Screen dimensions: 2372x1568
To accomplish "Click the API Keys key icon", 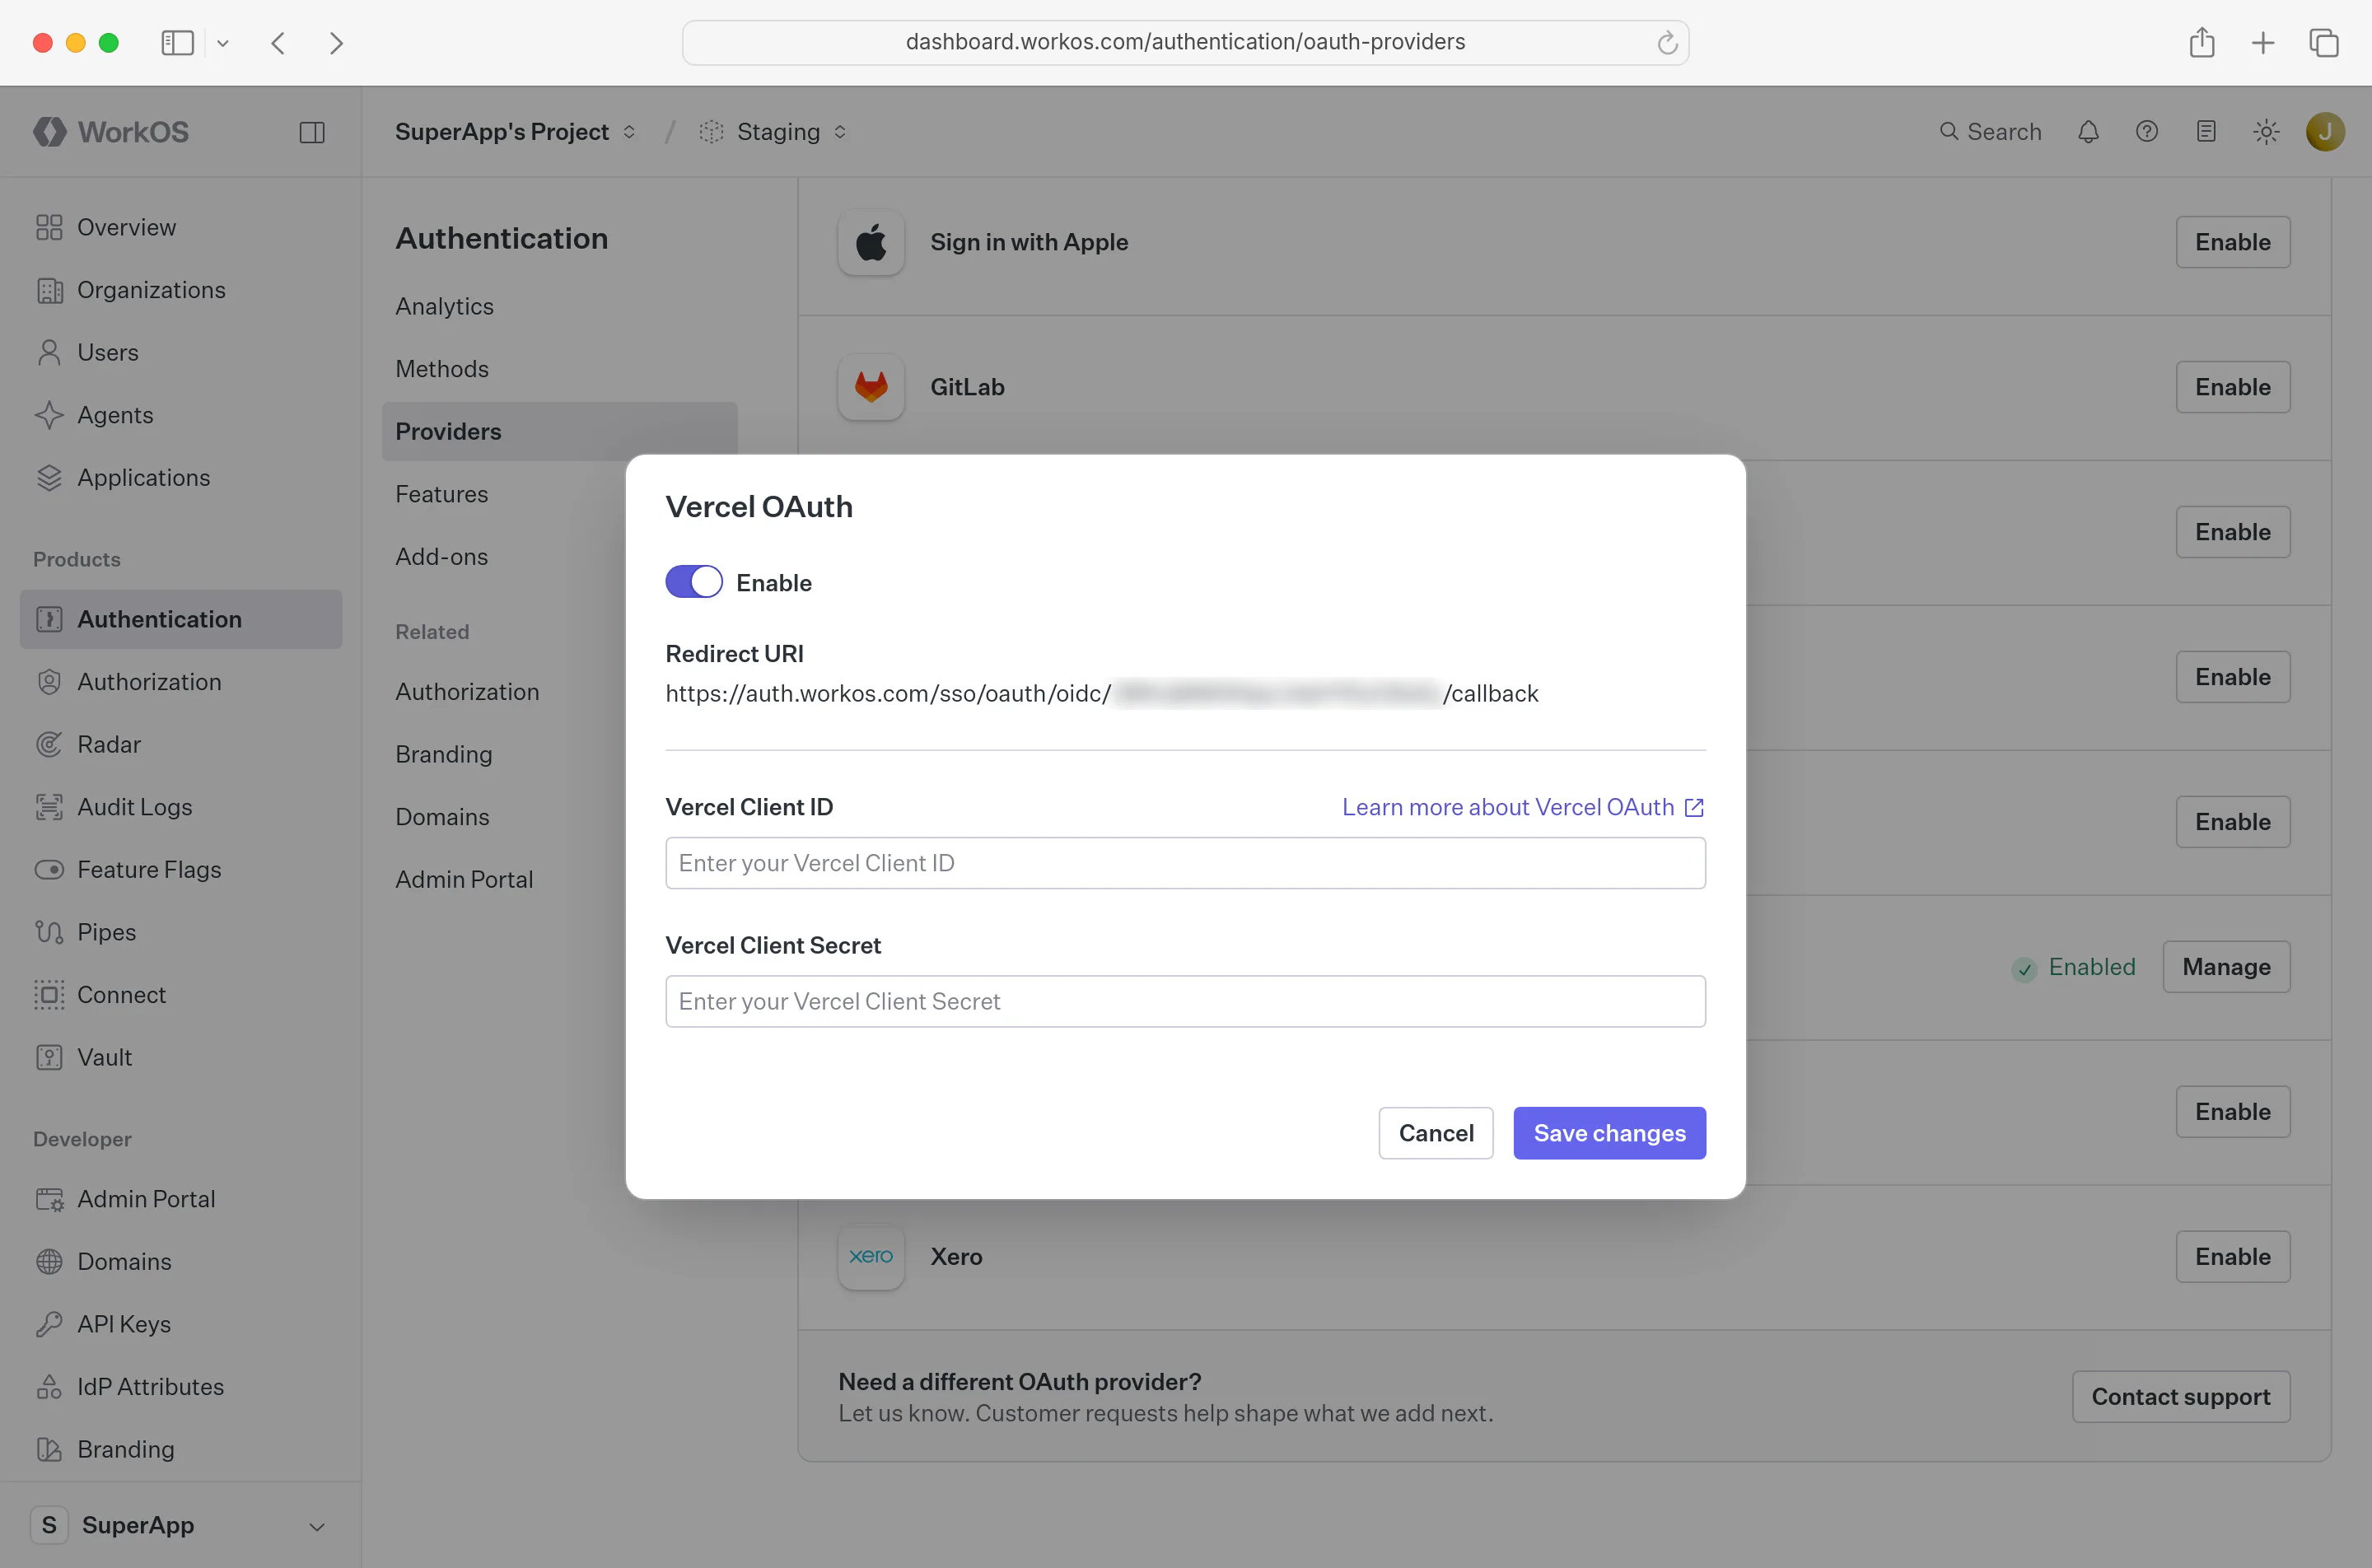I will tap(49, 1324).
